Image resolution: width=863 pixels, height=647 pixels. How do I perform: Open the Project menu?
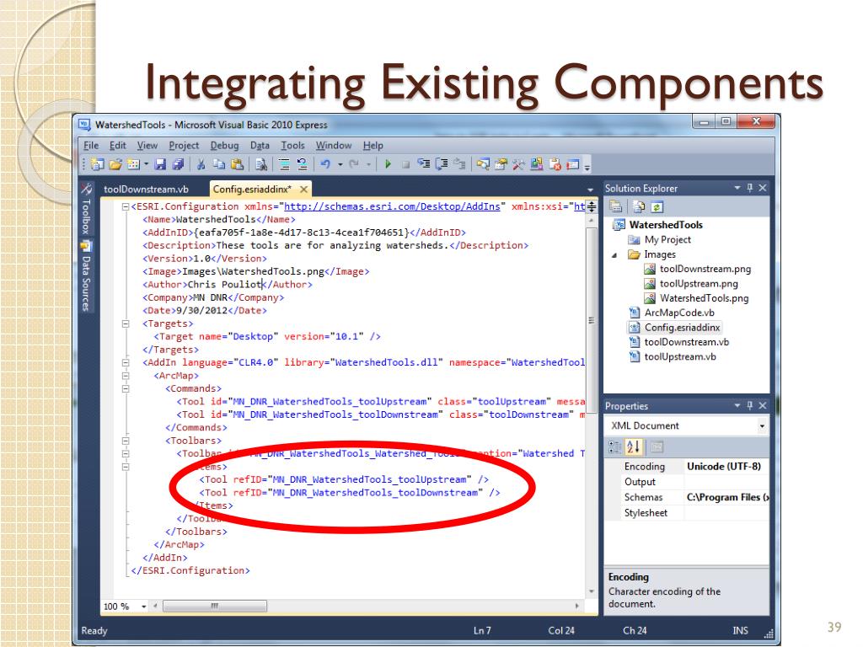(184, 145)
